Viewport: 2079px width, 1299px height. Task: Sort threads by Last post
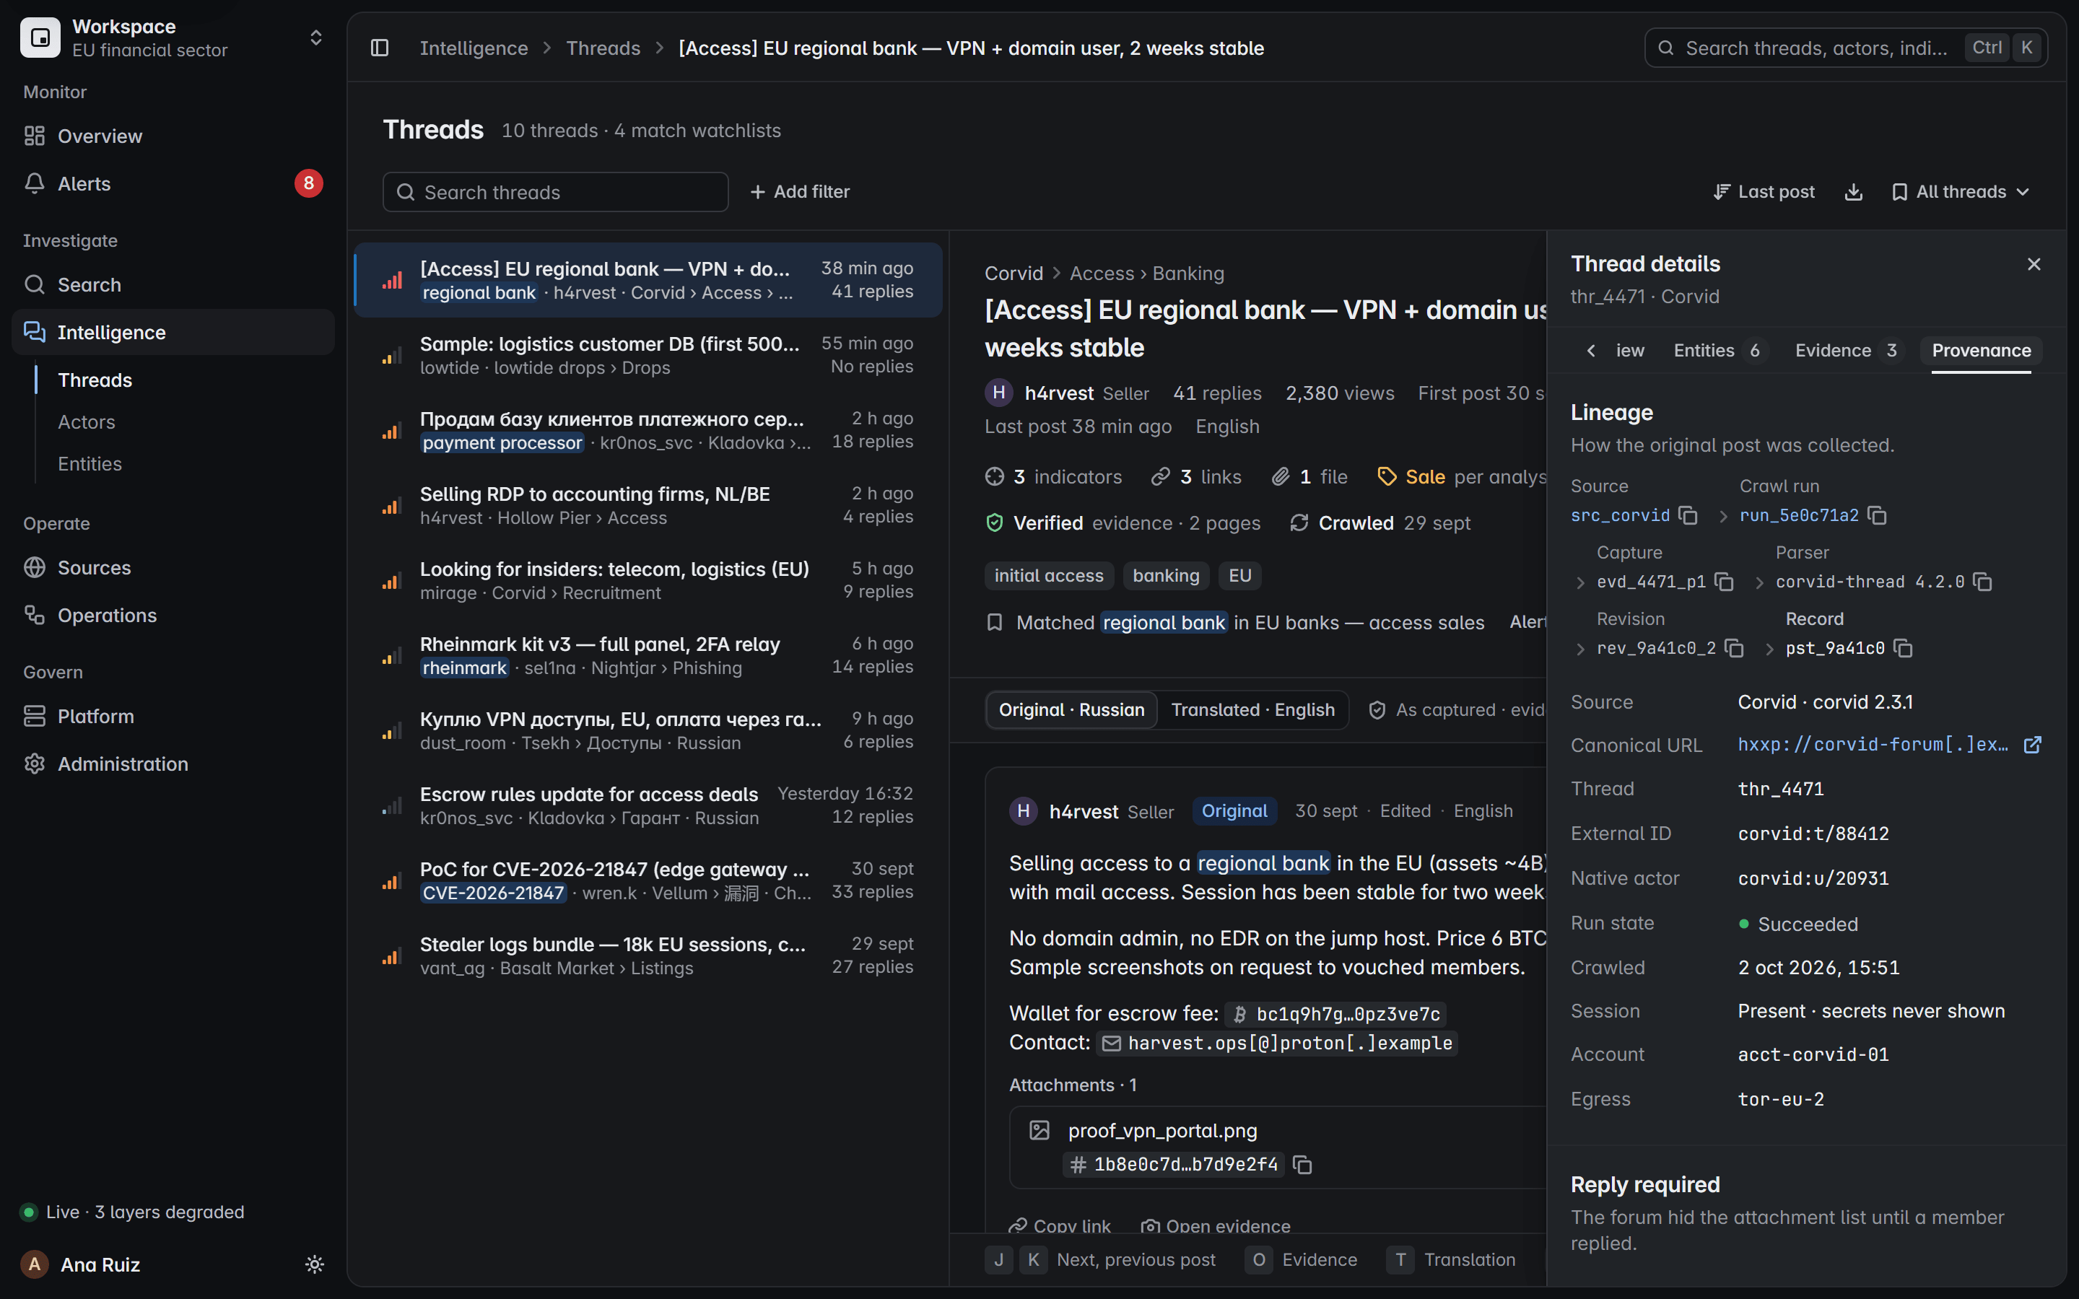[1764, 191]
